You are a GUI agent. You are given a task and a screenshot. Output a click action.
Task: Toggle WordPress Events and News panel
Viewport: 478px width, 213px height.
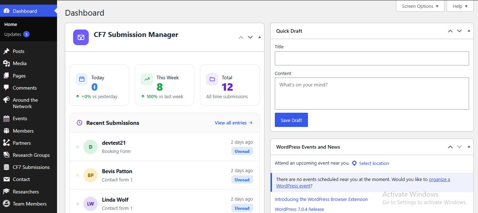(x=469, y=147)
